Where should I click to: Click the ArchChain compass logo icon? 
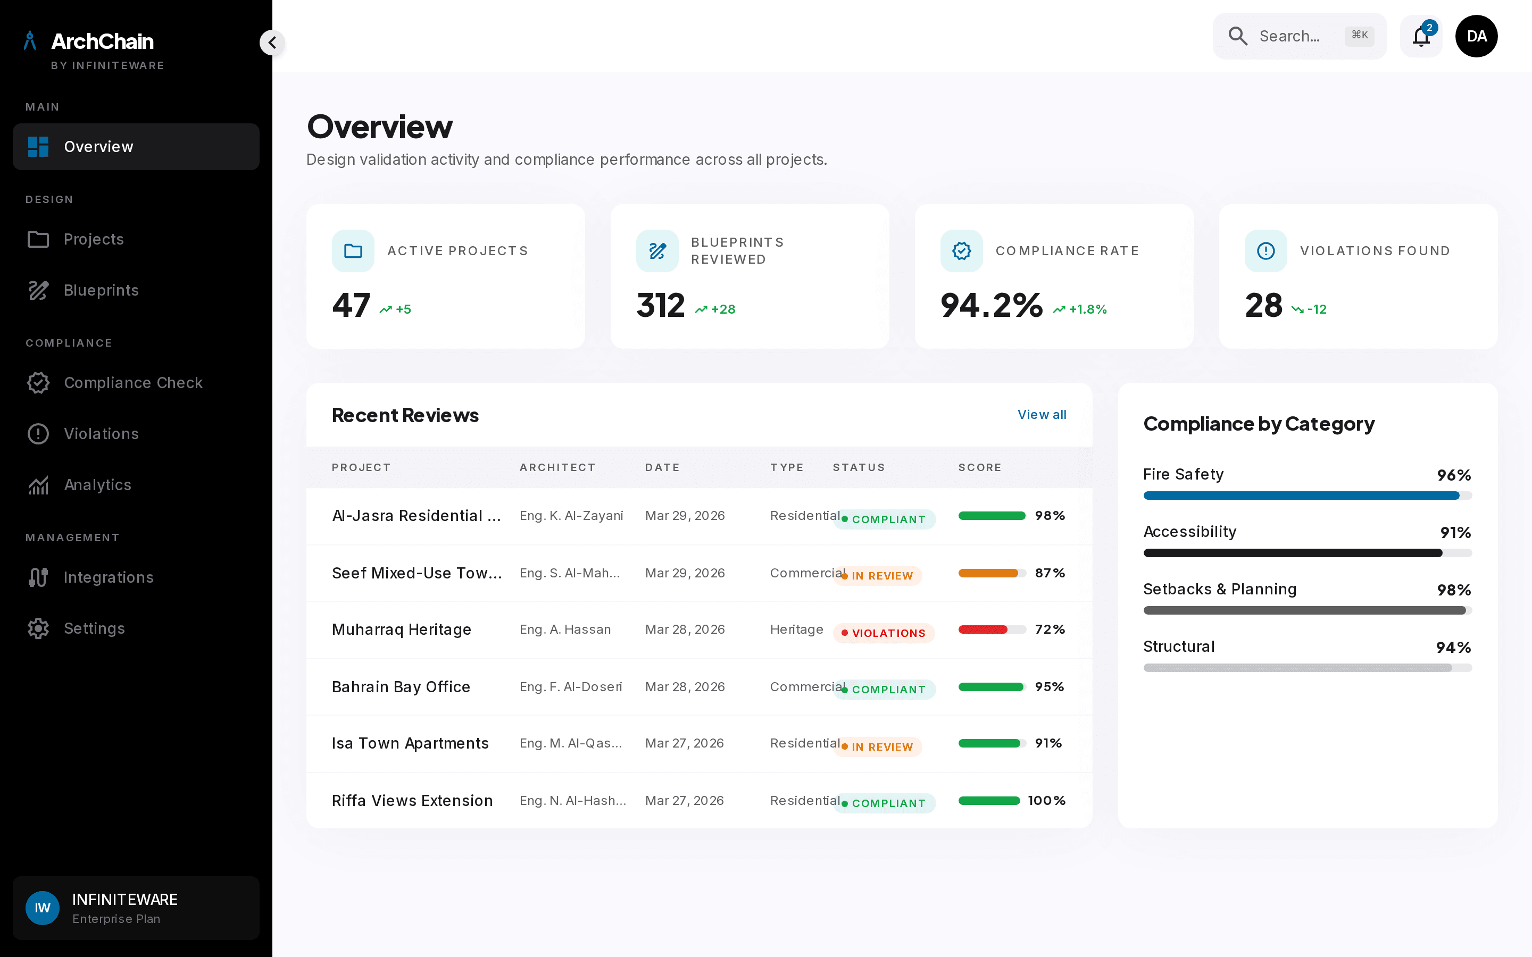(30, 41)
